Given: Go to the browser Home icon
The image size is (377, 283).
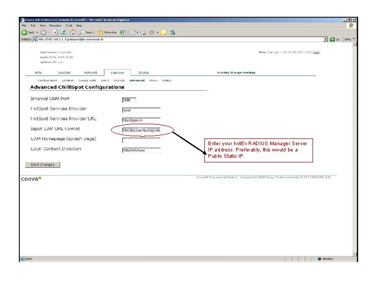Looking at the screenshot, I should [72, 32].
